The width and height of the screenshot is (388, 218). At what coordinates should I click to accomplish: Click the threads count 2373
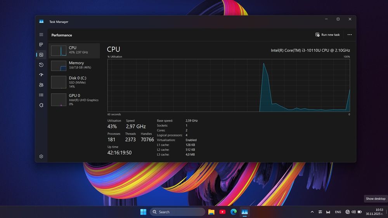(130, 139)
